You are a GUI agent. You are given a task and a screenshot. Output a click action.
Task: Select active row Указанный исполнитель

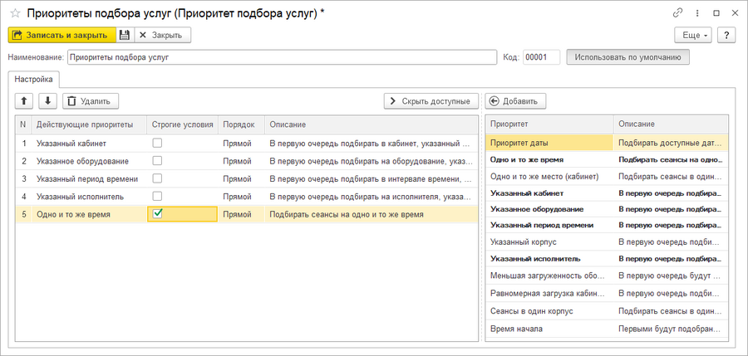tap(246, 197)
